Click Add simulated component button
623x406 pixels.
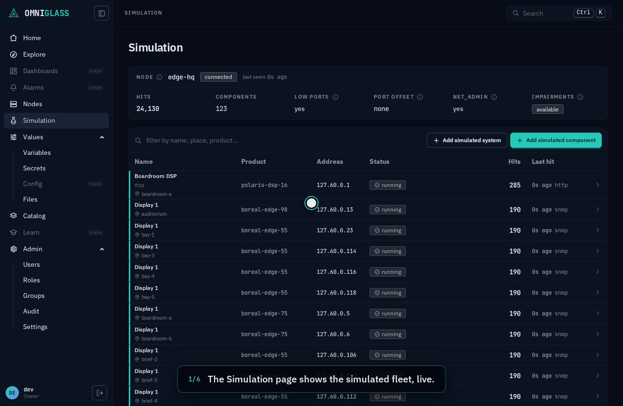[x=556, y=140]
